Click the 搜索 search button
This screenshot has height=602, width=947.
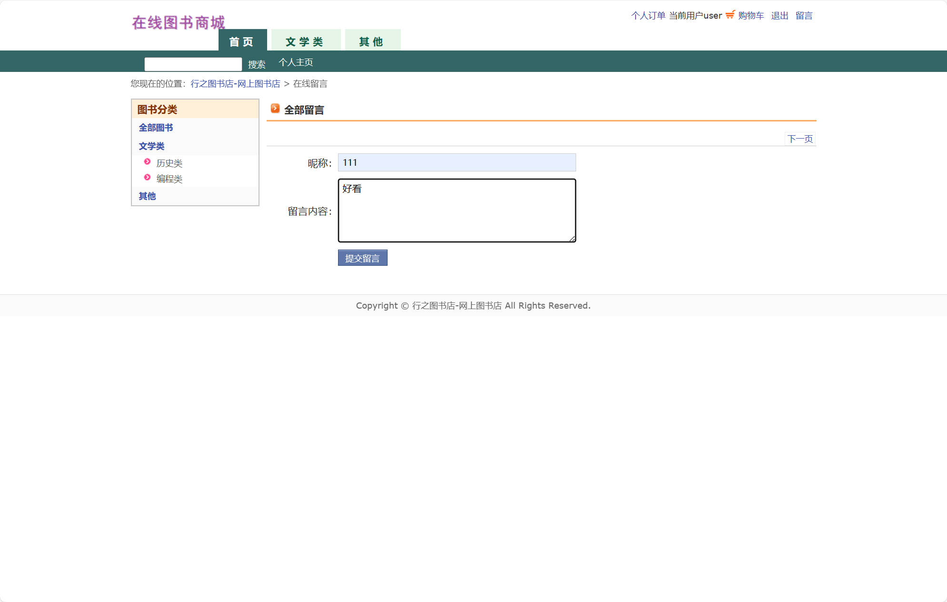(x=257, y=64)
